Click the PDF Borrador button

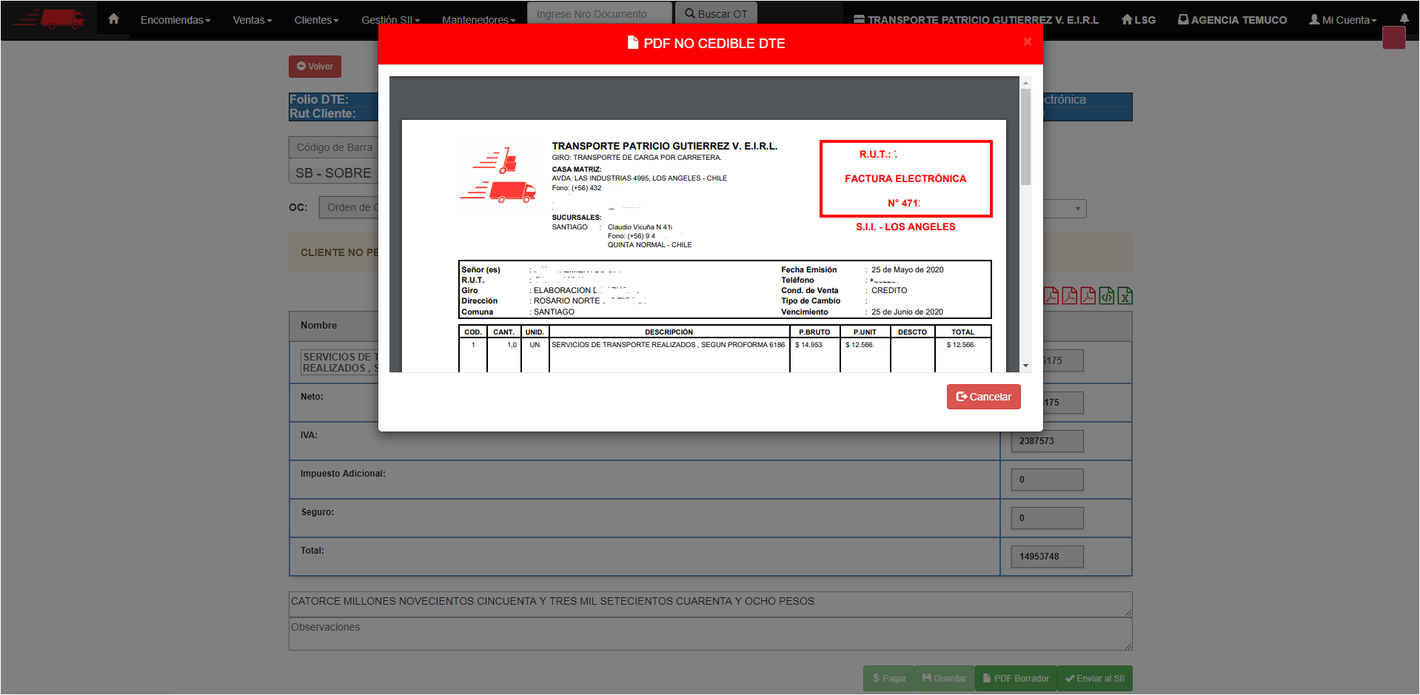pos(1016,678)
